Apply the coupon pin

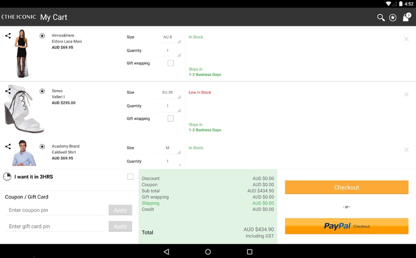tap(120, 210)
